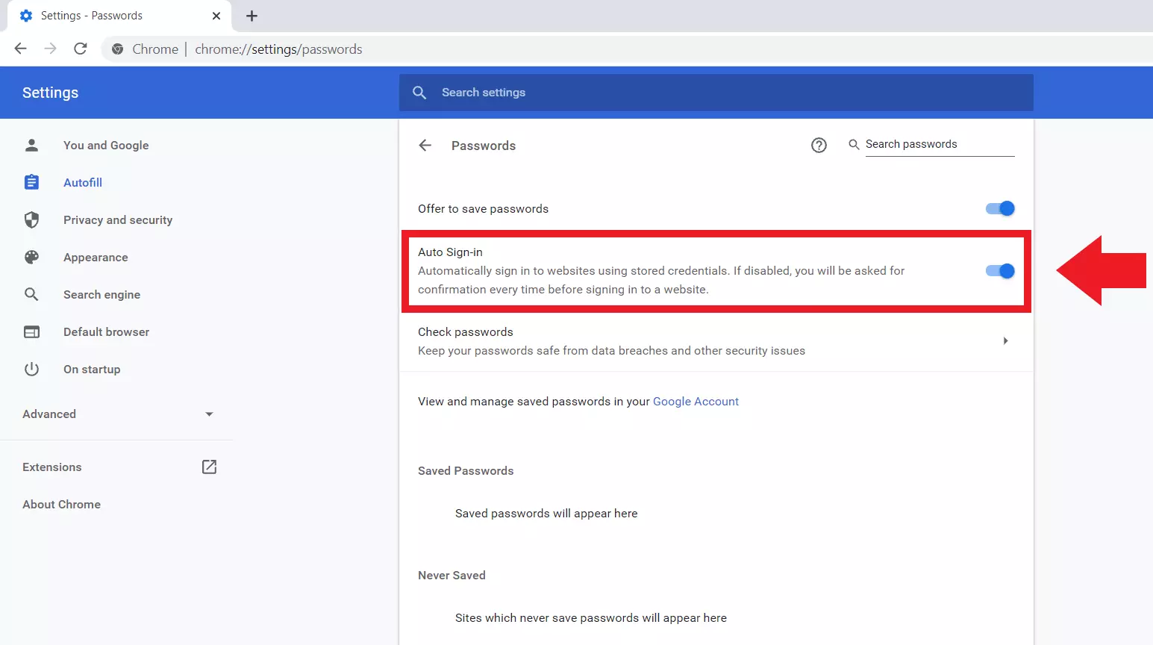Open the Extensions page
1153x645 pixels.
(51, 467)
